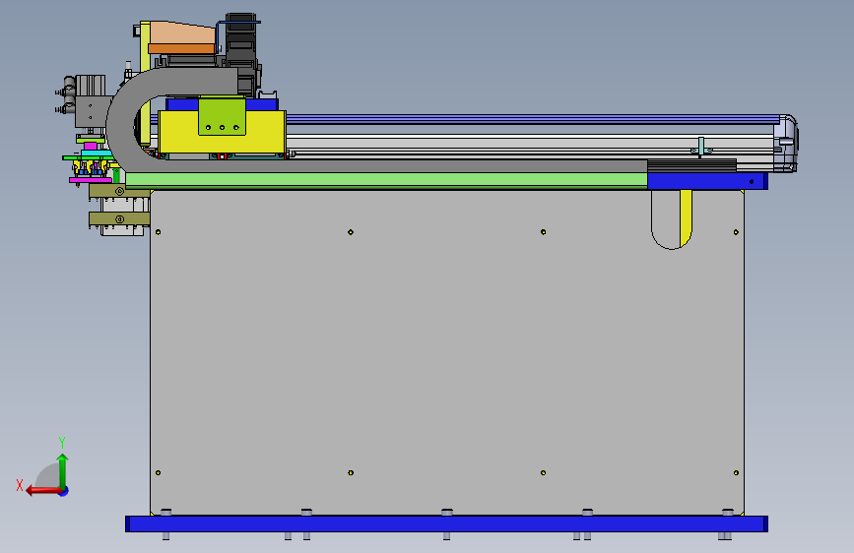Select the lower olive mounting bracket

[119, 218]
